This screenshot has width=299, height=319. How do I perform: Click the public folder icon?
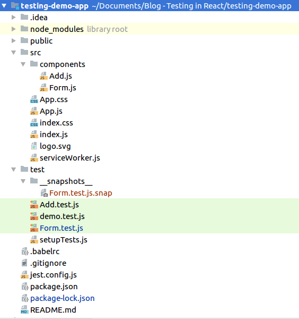[24, 40]
